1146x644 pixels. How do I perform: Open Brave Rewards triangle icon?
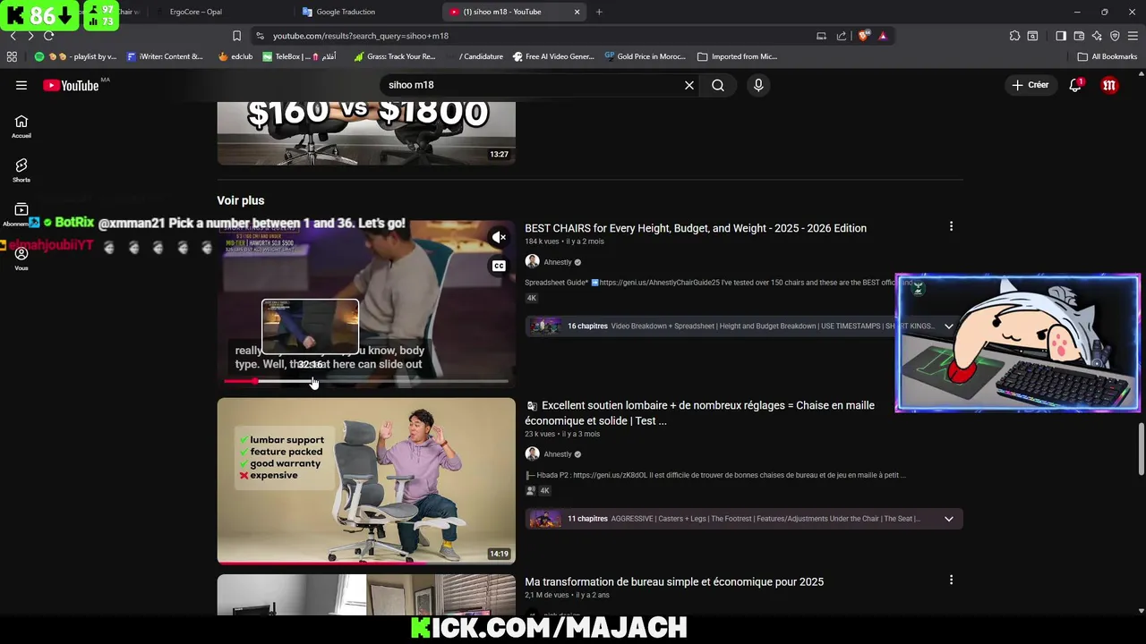[883, 36]
